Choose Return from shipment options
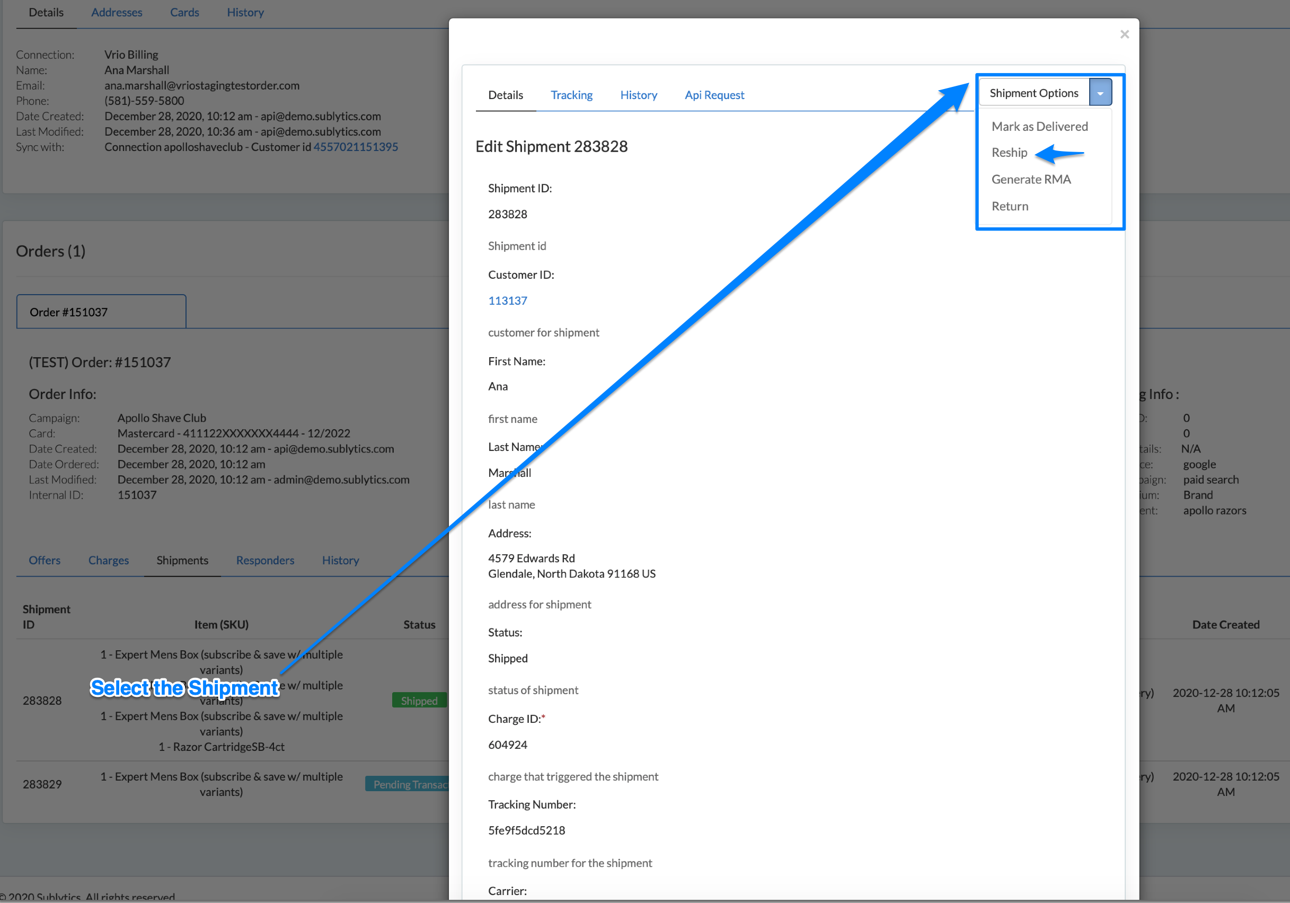The image size is (1290, 903). tap(1009, 206)
